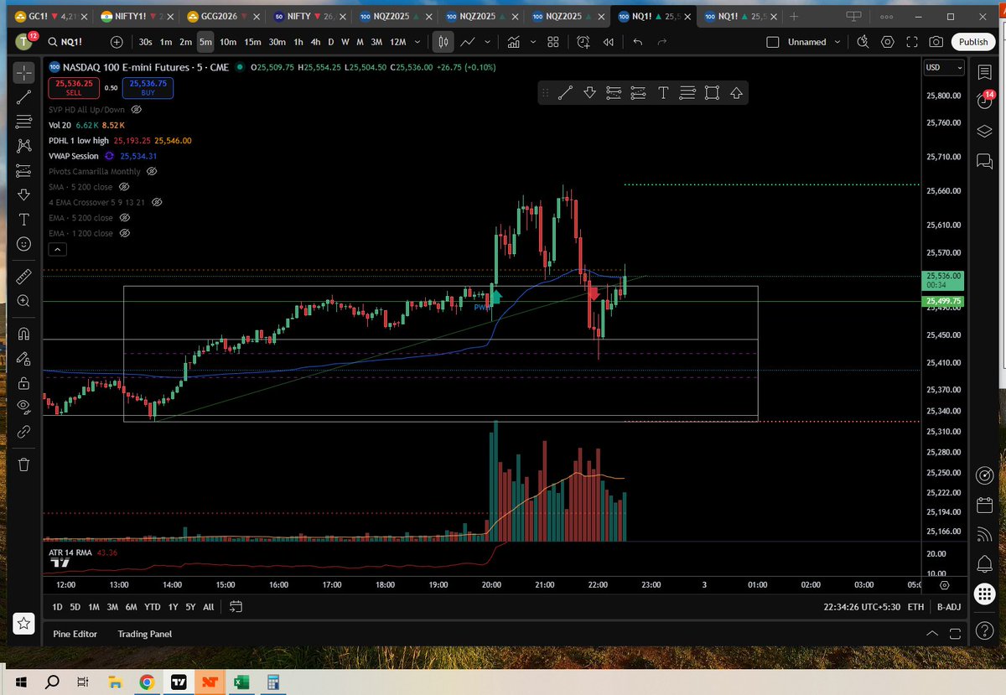Select the 15m timeframe
This screenshot has height=695, width=1006.
coord(252,42)
